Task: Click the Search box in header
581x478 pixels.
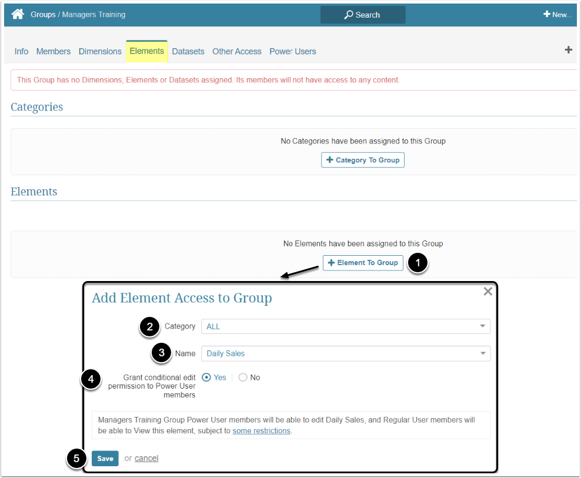Action: 363,15
